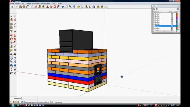
Task: Click the status bar help question icon
Action: (22, 102)
